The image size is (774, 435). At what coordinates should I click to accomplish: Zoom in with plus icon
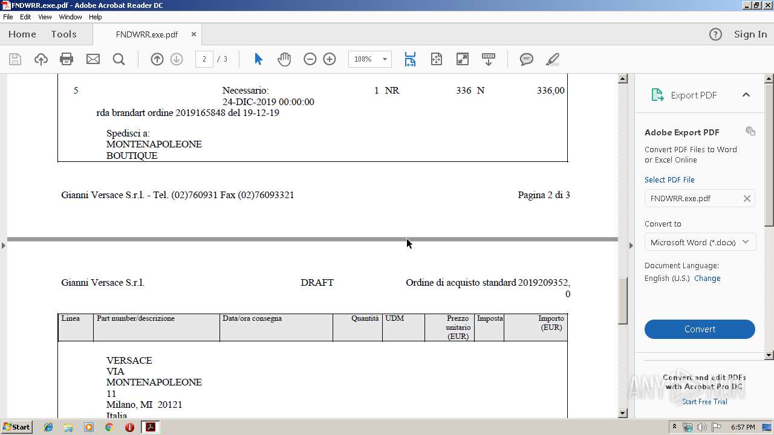tap(330, 59)
